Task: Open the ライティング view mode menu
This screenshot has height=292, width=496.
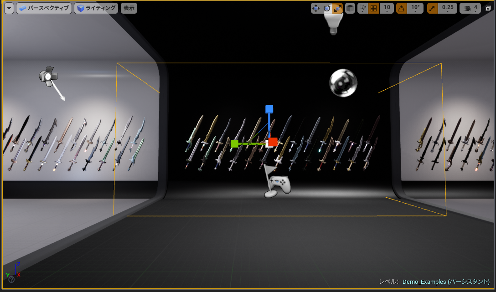Action: click(x=96, y=8)
